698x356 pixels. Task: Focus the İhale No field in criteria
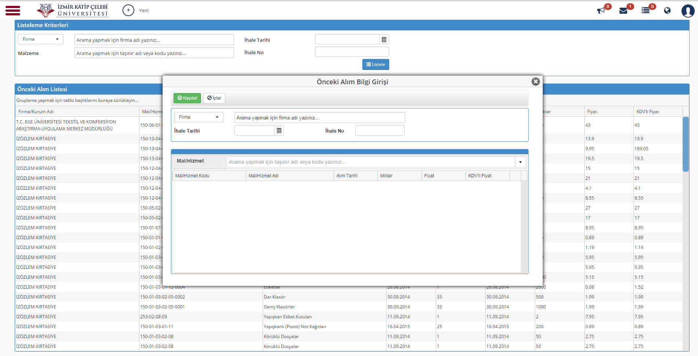352,52
